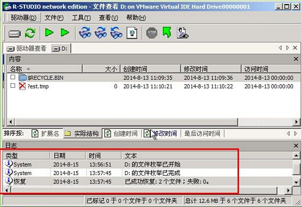
Task: Open the 文件(F) menu
Action: point(54,18)
